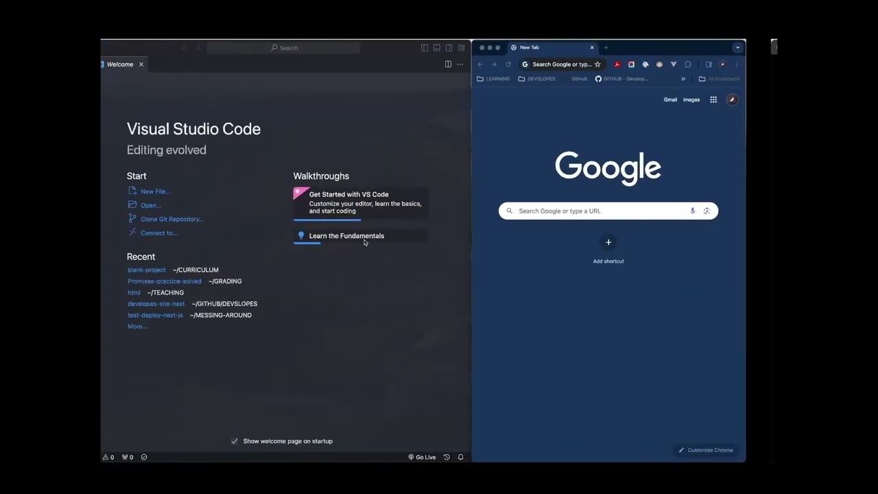Click Chrome toolbar profile avatar
The width and height of the screenshot is (878, 494).
click(722, 64)
